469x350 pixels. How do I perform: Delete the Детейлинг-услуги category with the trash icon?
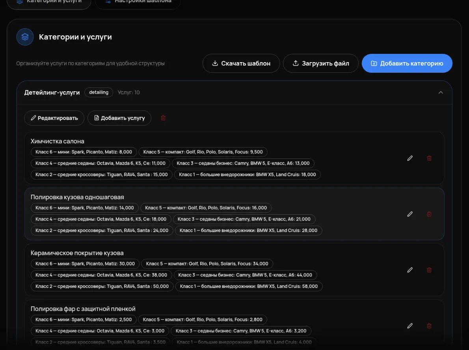(163, 118)
